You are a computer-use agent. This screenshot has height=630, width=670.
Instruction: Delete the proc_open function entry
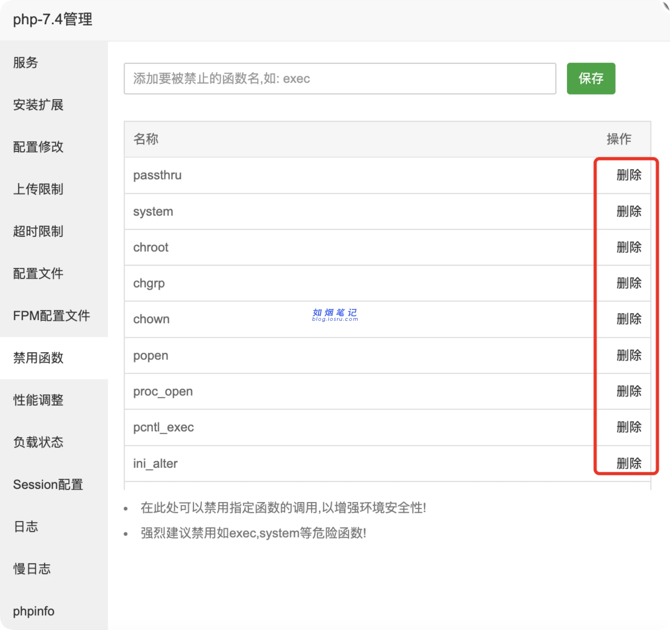629,391
